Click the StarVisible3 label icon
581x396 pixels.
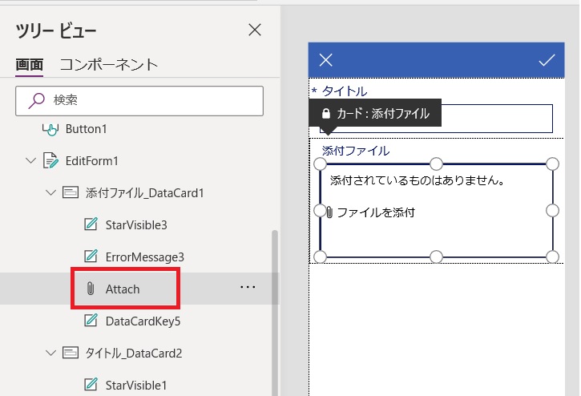pyautogui.click(x=91, y=224)
